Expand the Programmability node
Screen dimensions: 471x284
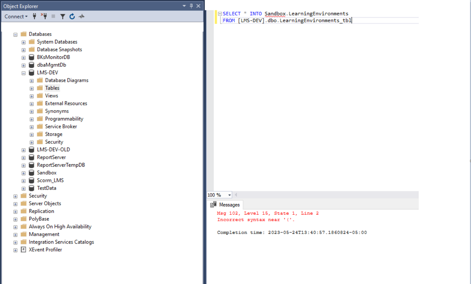point(31,119)
